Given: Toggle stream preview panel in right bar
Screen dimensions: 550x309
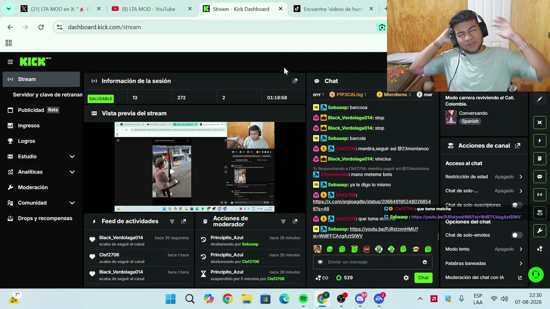Looking at the screenshot, I should pos(540,122).
